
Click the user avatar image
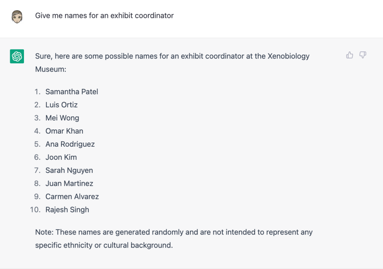click(17, 16)
